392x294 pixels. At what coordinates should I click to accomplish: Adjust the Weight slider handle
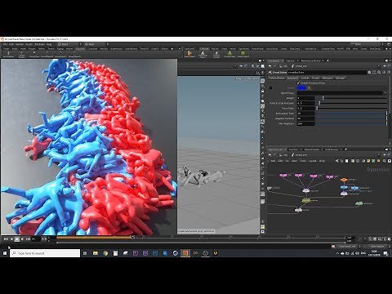[x=323, y=98]
